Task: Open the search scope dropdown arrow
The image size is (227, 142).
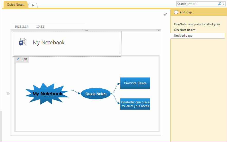Action: (224, 4)
